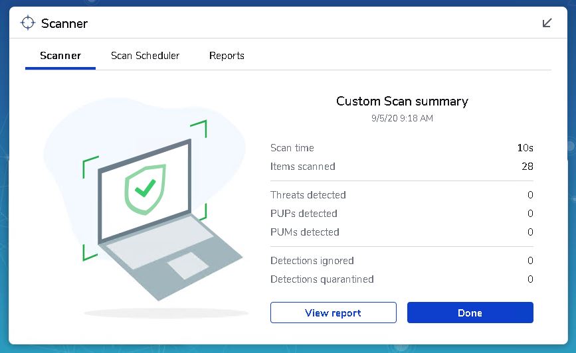Click the Threats detected row
The height and width of the screenshot is (353, 576).
click(x=401, y=195)
